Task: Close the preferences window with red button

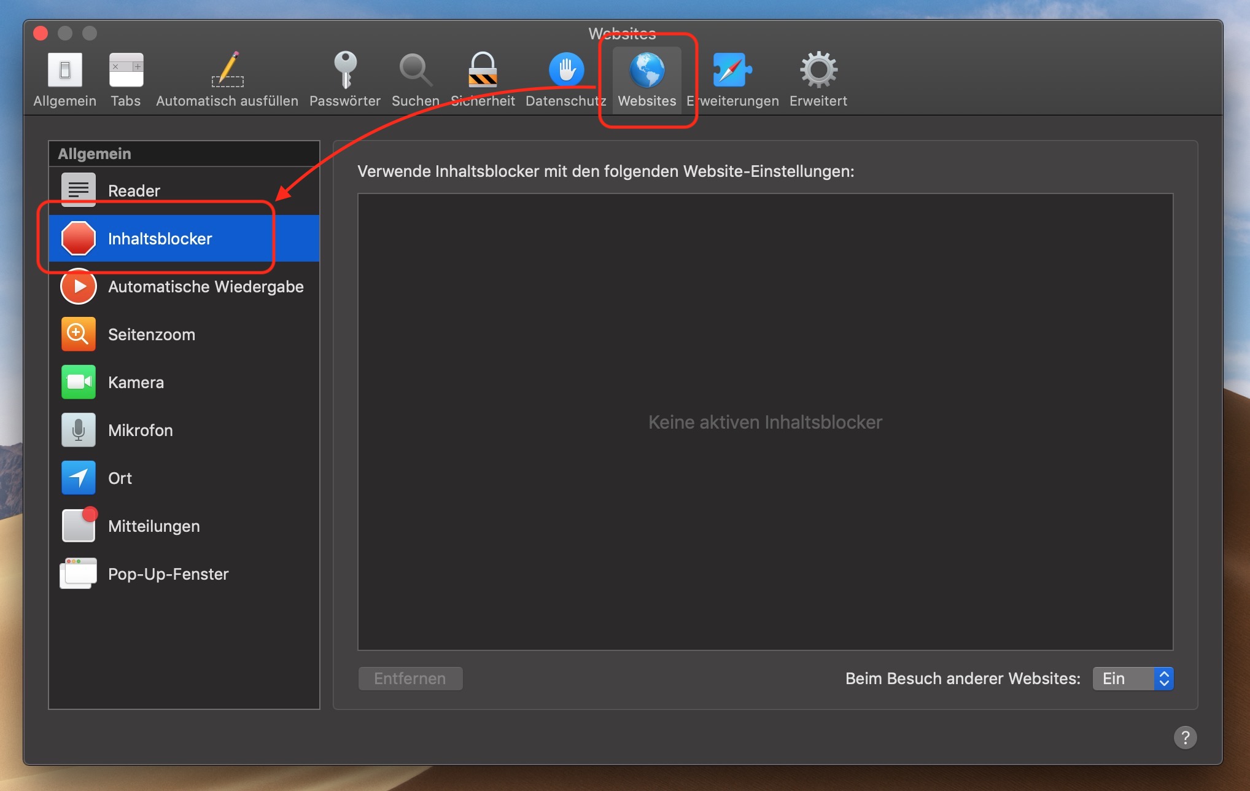Action: click(x=41, y=33)
